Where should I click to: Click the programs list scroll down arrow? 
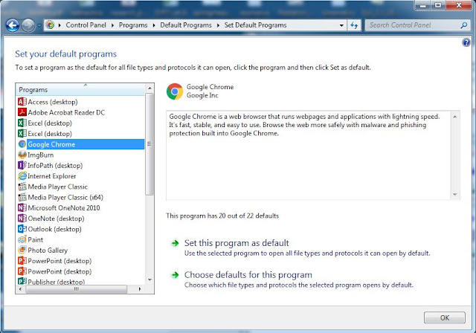149,279
